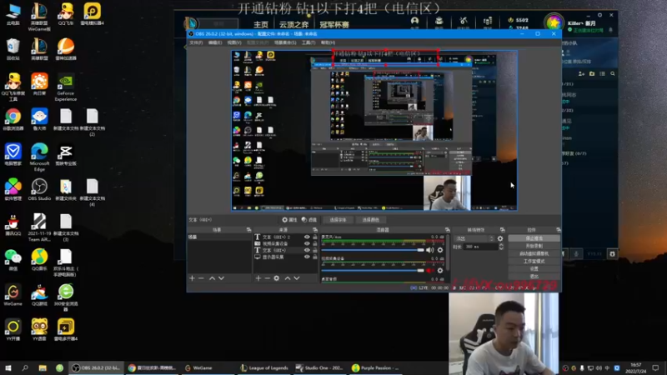Viewport: 667px width, 375px height.
Task: Open settings gear for first mixer channel
Action: click(x=440, y=250)
